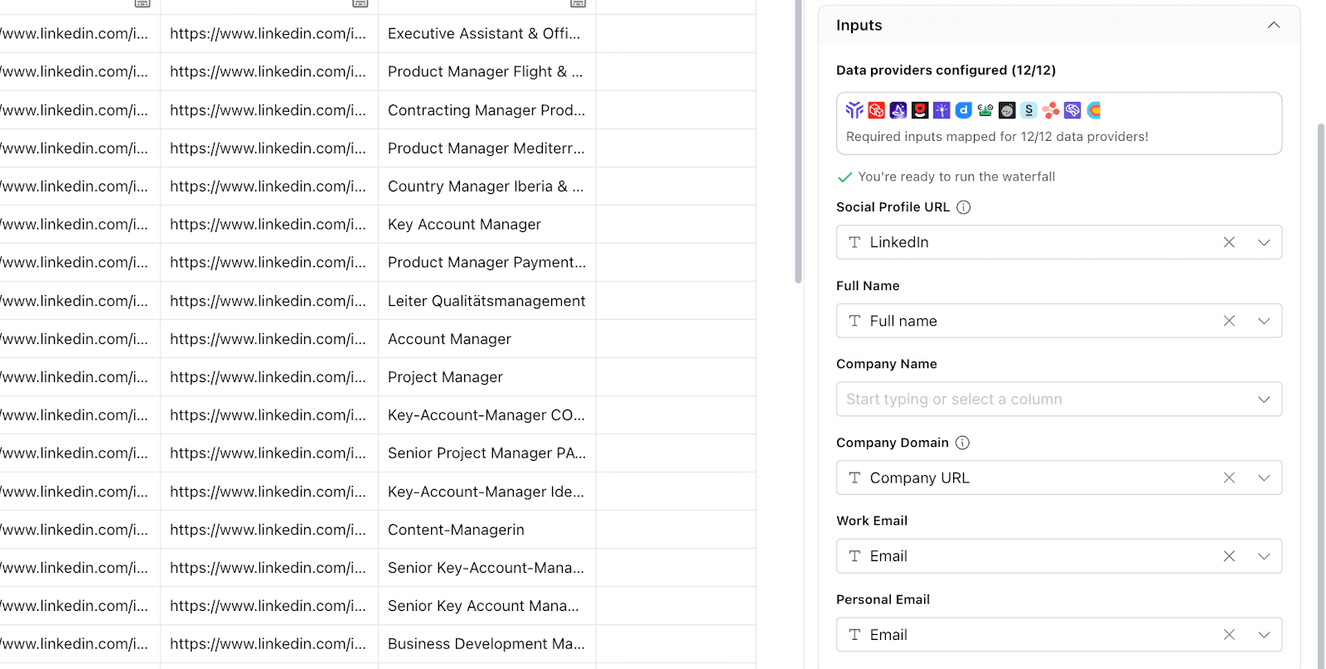Click the purple brain data provider icon
This screenshot has height=669, width=1326.
tap(1072, 110)
